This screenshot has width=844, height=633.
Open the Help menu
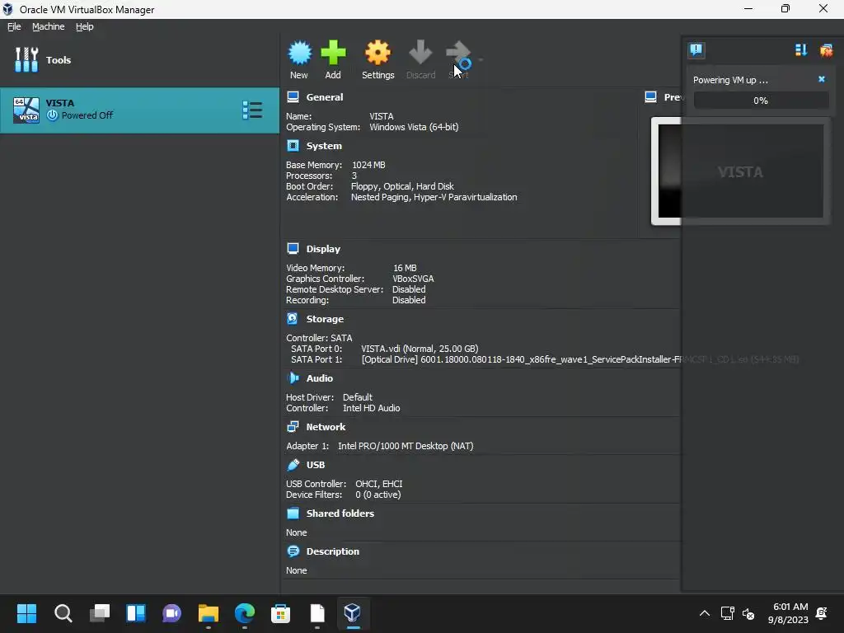(x=85, y=26)
